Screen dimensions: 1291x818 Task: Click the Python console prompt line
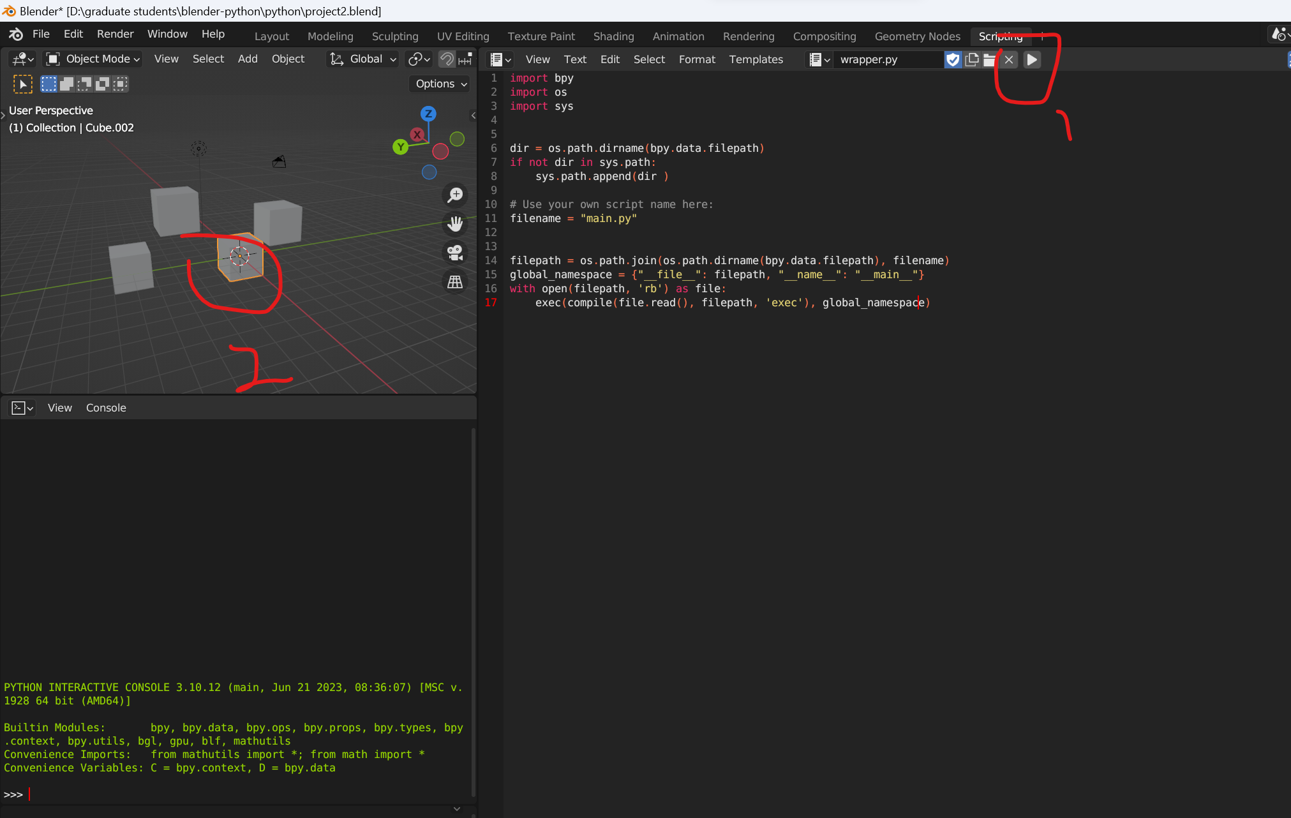pos(236,794)
